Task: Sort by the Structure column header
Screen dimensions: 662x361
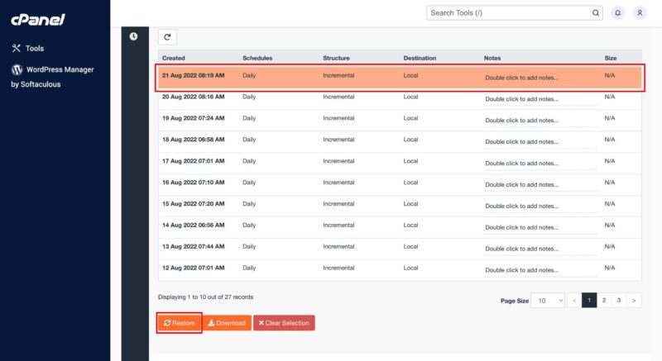Action: (x=336, y=58)
